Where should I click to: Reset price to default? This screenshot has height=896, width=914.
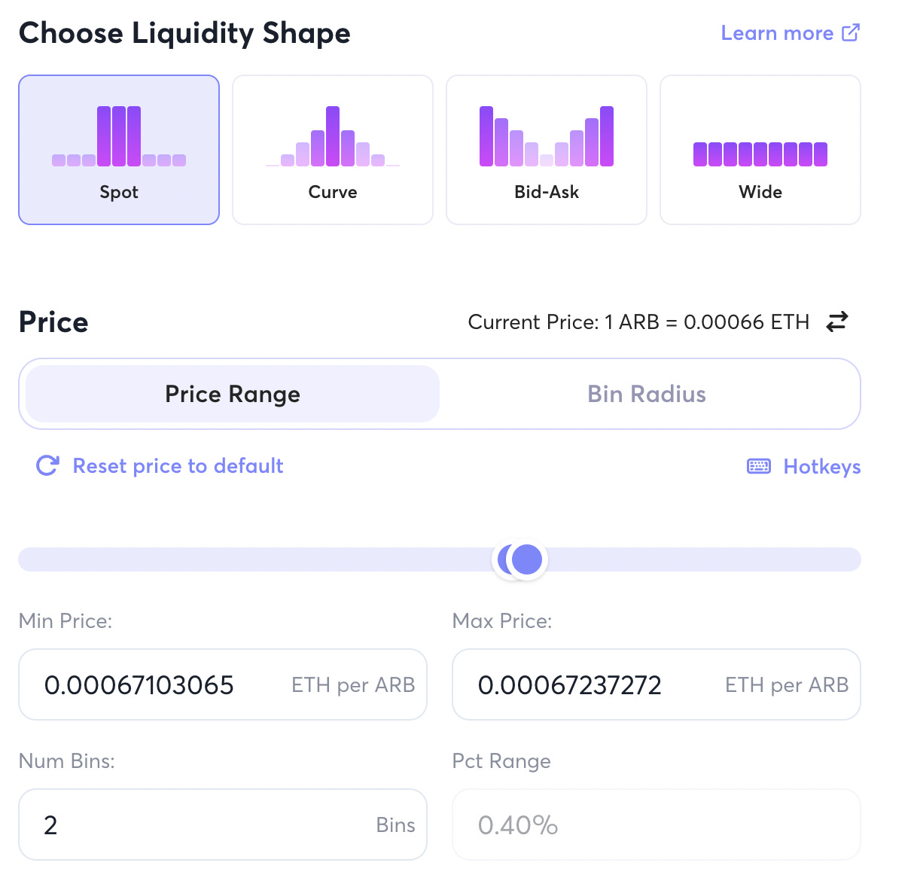coord(177,465)
